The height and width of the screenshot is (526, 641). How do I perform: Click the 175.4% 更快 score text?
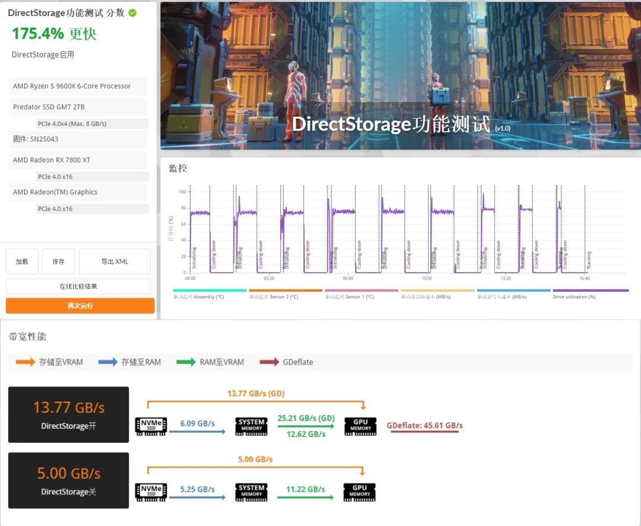(54, 33)
